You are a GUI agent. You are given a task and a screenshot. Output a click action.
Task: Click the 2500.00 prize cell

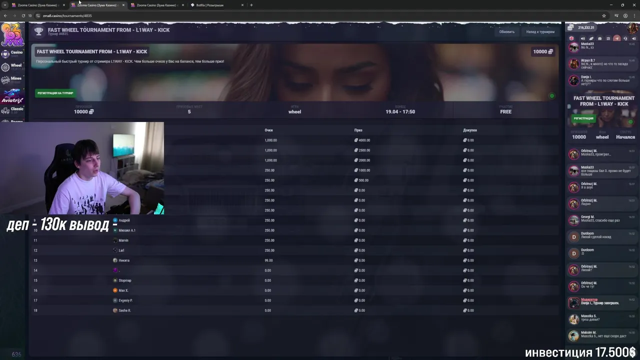coord(362,150)
